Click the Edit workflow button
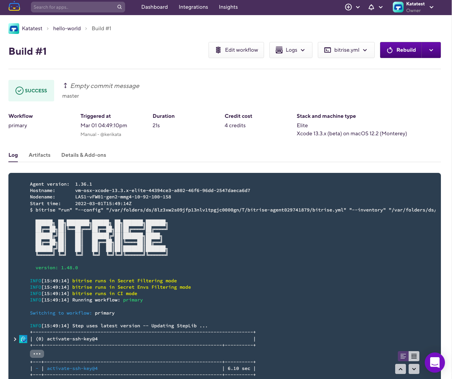The height and width of the screenshot is (379, 452). 236,50
